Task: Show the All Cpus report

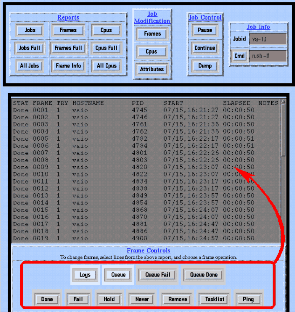Action: [106, 66]
